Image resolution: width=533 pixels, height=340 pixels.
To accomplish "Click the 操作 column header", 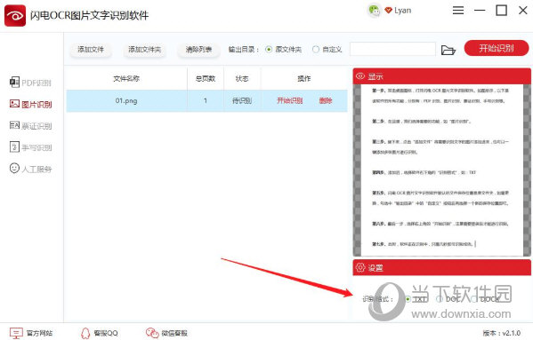I will pyautogui.click(x=304, y=79).
